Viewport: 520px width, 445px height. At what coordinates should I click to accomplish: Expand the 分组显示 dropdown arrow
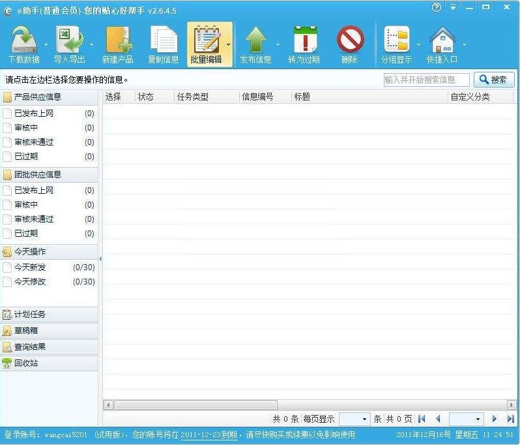(418, 45)
